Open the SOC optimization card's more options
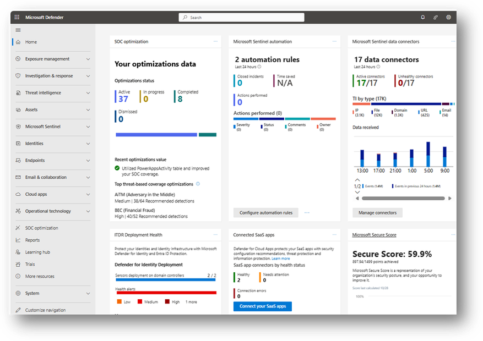This screenshot has height=341, width=483. coord(215,41)
